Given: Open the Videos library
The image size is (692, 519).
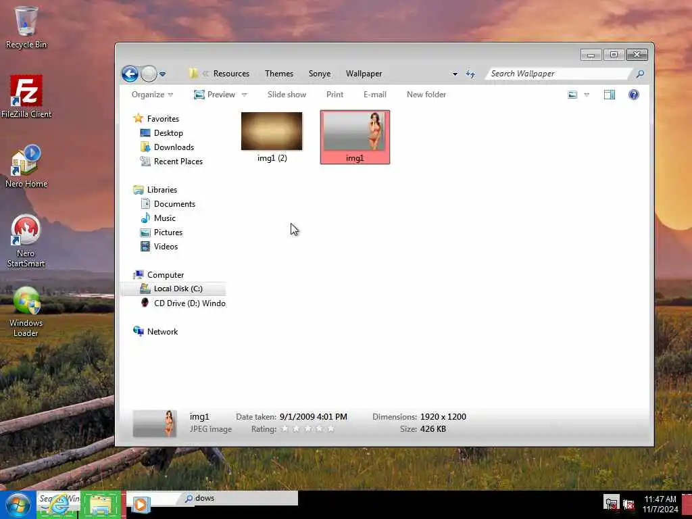Looking at the screenshot, I should click(x=166, y=247).
